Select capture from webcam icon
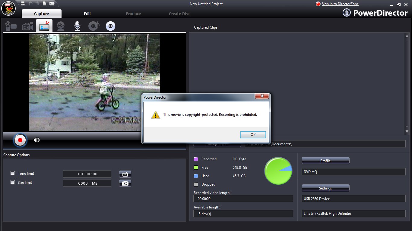Viewport: 412px width, 231px height. tap(61, 26)
